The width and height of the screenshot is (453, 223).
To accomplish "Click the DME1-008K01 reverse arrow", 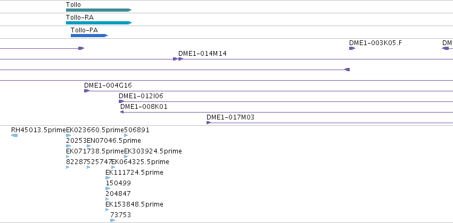I will click(x=122, y=112).
